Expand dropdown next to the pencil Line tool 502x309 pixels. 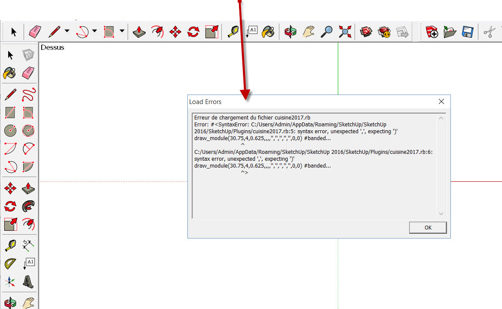(67, 31)
